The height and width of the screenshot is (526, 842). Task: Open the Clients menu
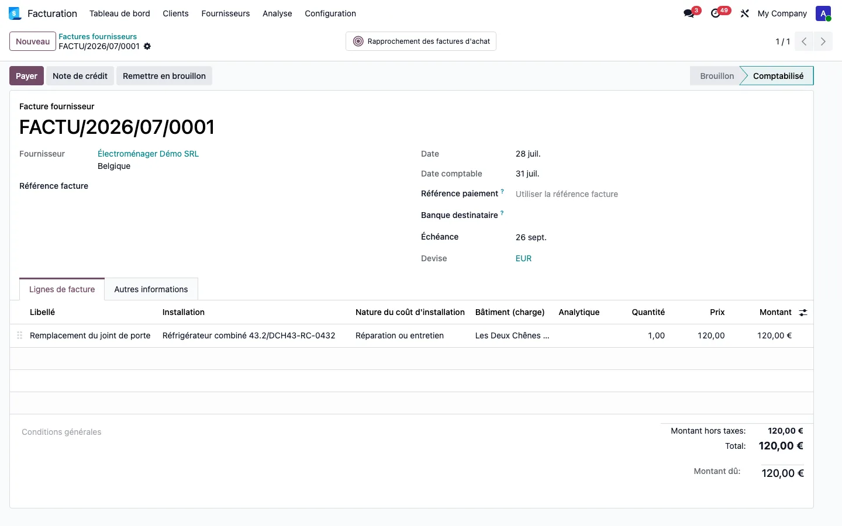175,13
